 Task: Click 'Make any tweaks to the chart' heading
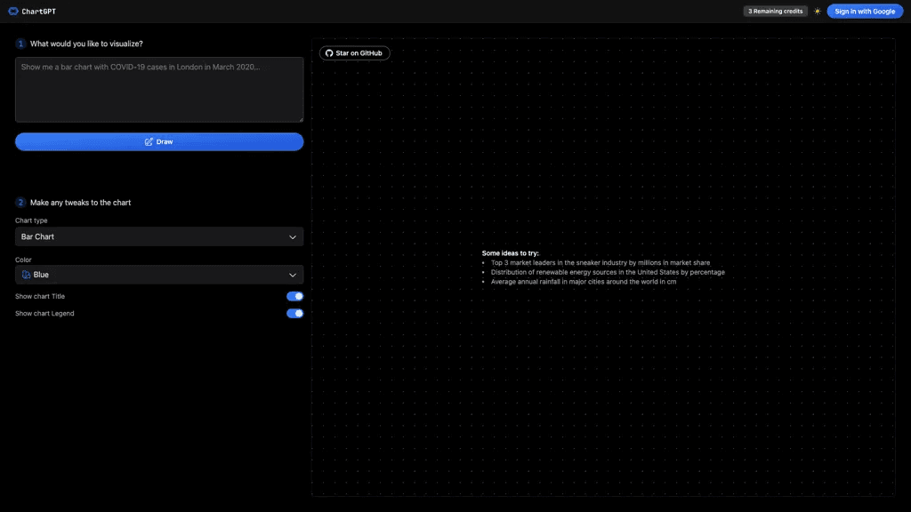coord(80,203)
